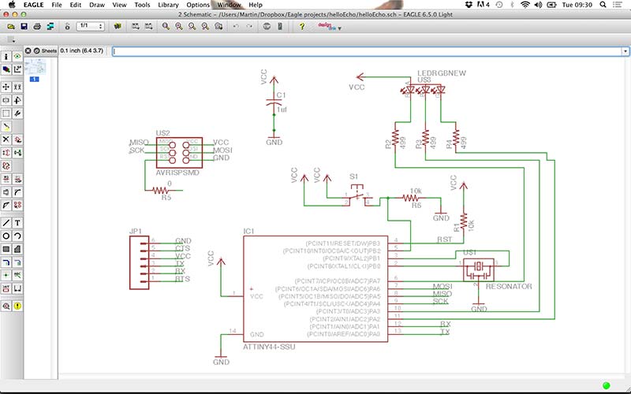Select the Move tool

click(6, 87)
